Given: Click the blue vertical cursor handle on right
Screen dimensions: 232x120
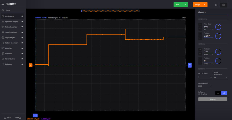Looking at the screenshot, I should tap(190, 65).
